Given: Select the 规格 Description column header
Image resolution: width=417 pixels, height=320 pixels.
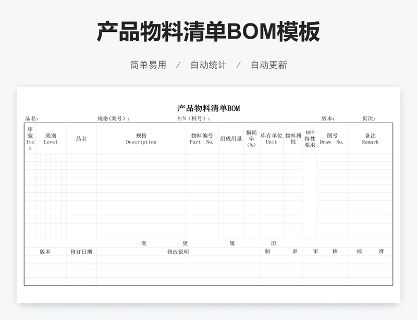Looking at the screenshot, I should [141, 138].
